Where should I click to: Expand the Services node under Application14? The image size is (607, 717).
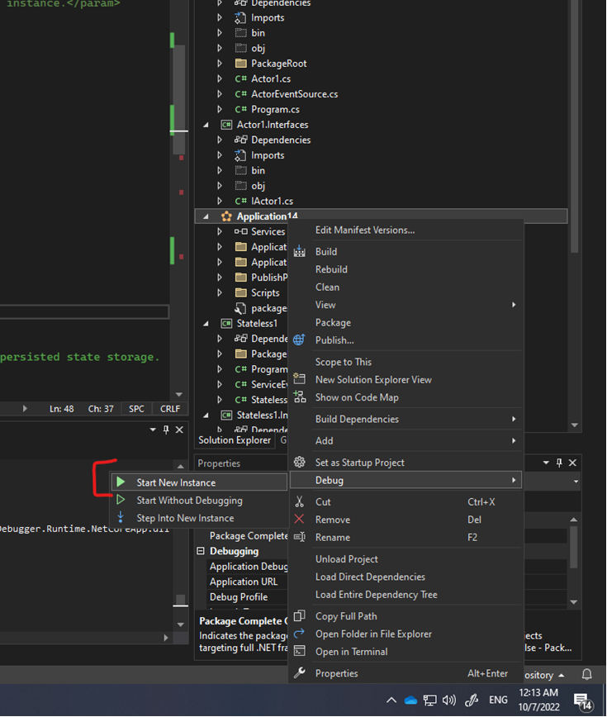point(220,231)
